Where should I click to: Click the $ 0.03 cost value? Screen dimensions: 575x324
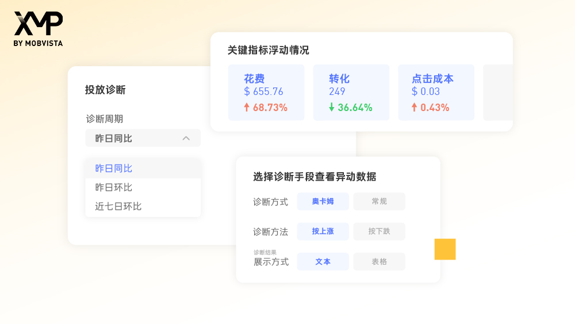pos(425,92)
